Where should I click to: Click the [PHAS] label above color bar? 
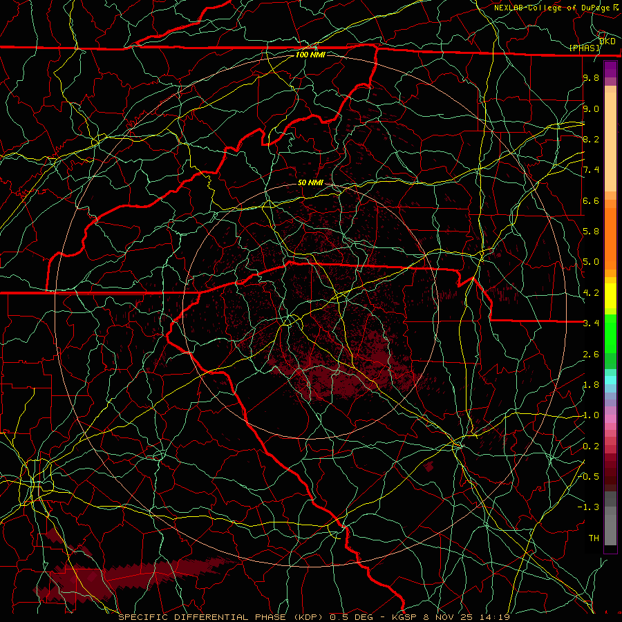coord(585,48)
